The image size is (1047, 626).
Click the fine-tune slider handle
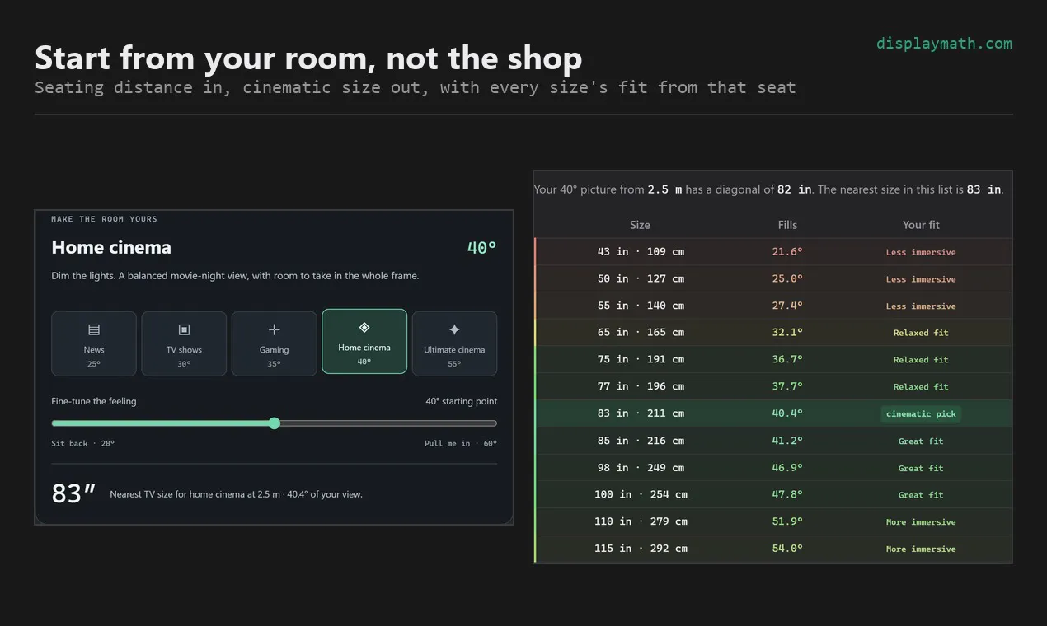tap(275, 423)
